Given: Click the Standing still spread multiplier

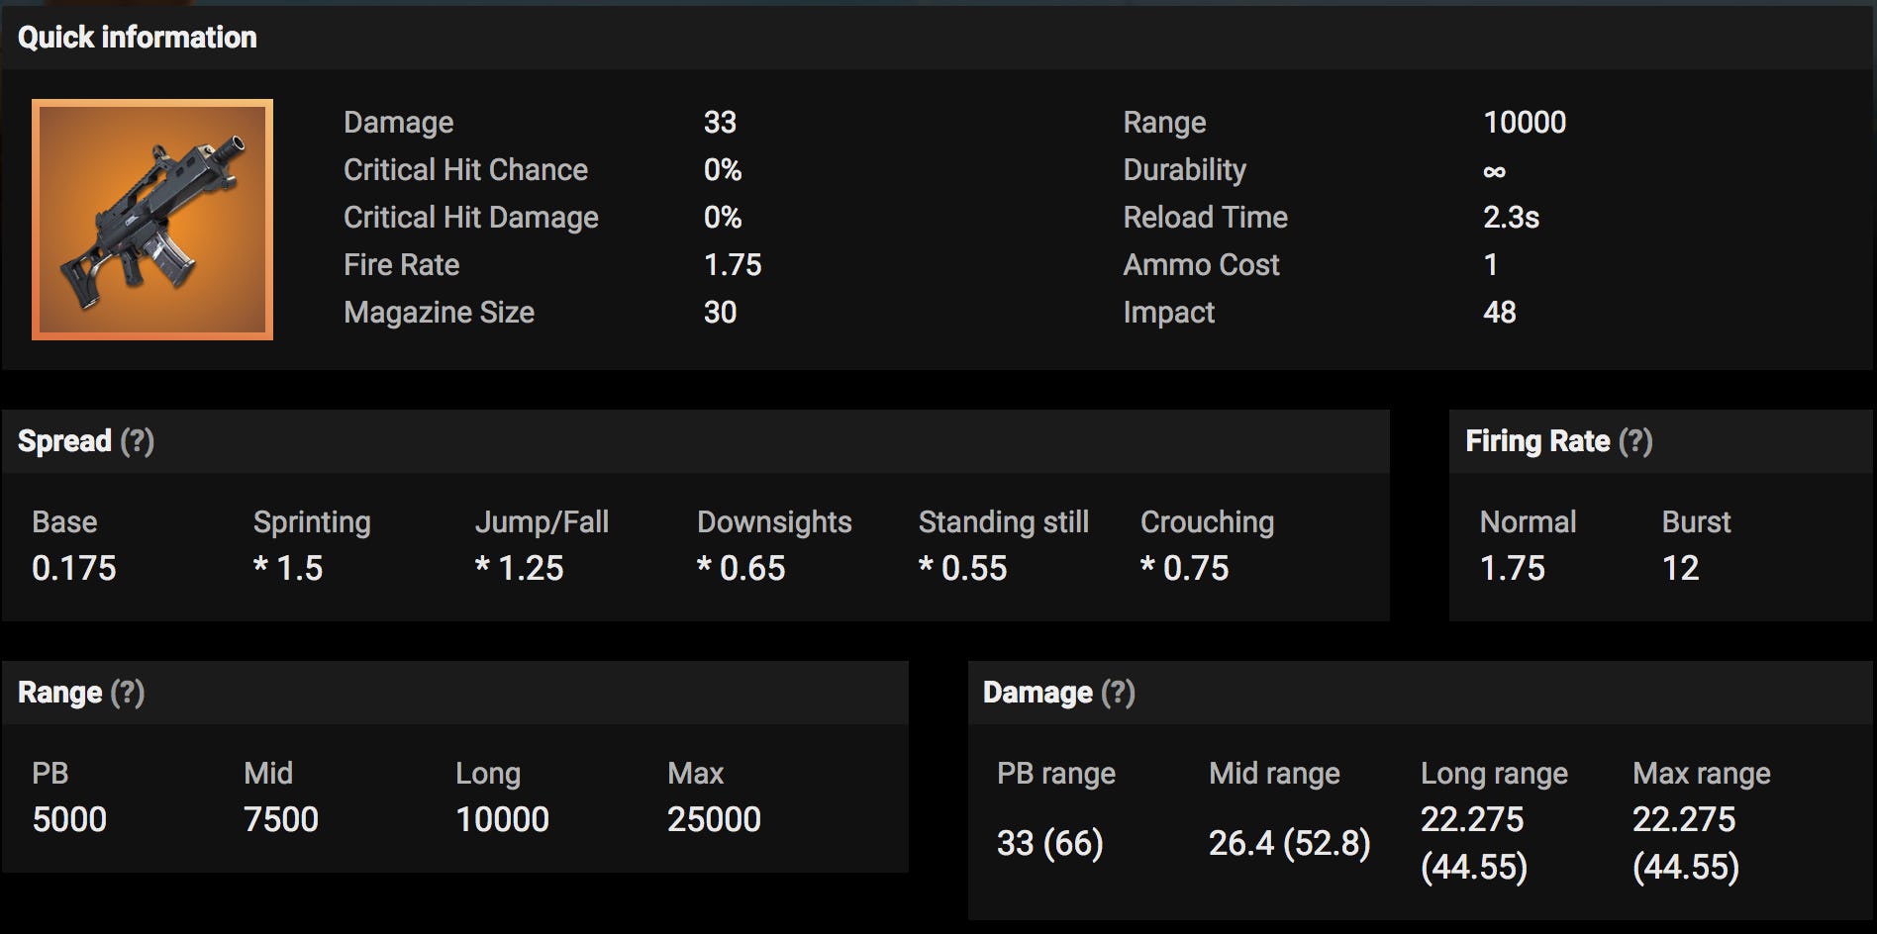Looking at the screenshot, I should [963, 568].
